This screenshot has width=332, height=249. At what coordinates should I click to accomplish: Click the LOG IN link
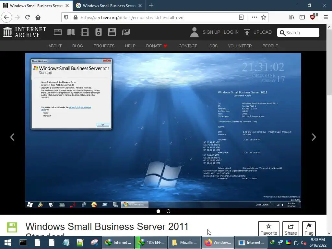[x=231, y=32]
